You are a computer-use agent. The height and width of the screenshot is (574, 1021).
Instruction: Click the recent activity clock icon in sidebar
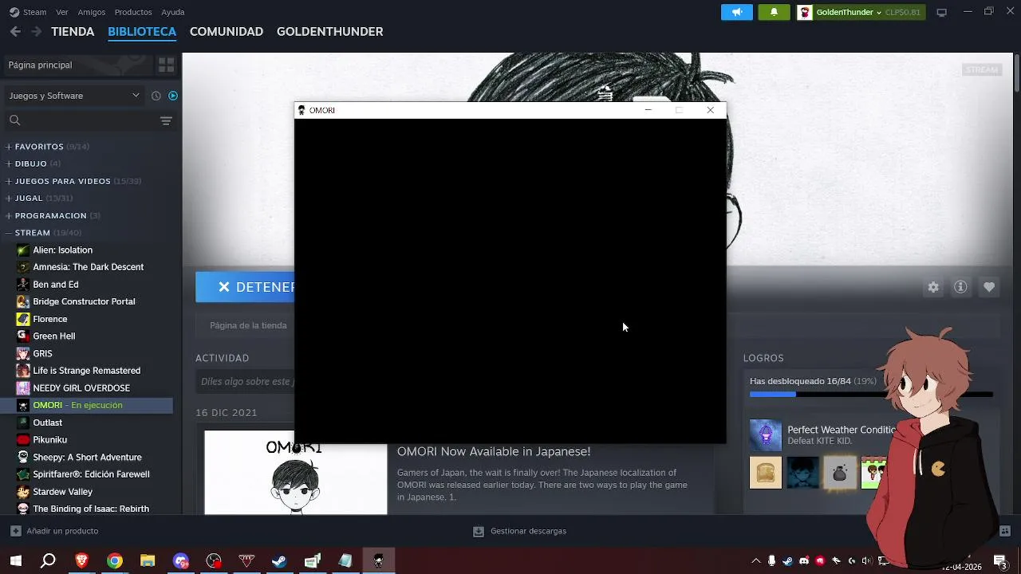point(156,96)
